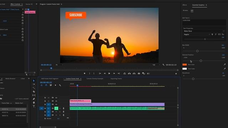Toggle the V1 track target button
This screenshot has width=228, height=128.
tap(48, 104)
